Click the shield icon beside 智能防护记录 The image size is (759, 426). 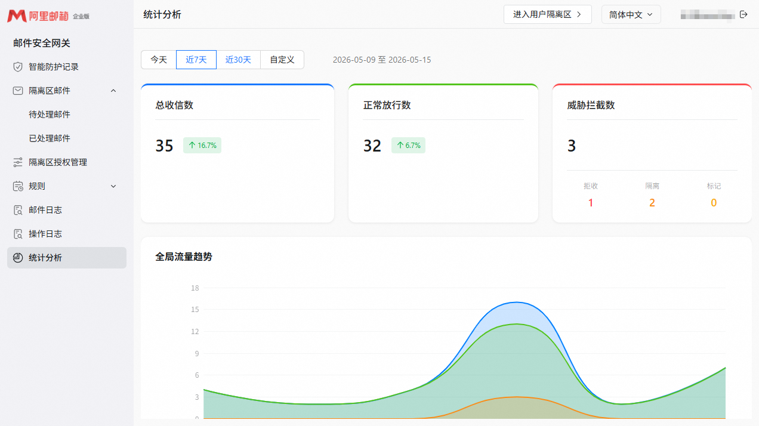(18, 67)
